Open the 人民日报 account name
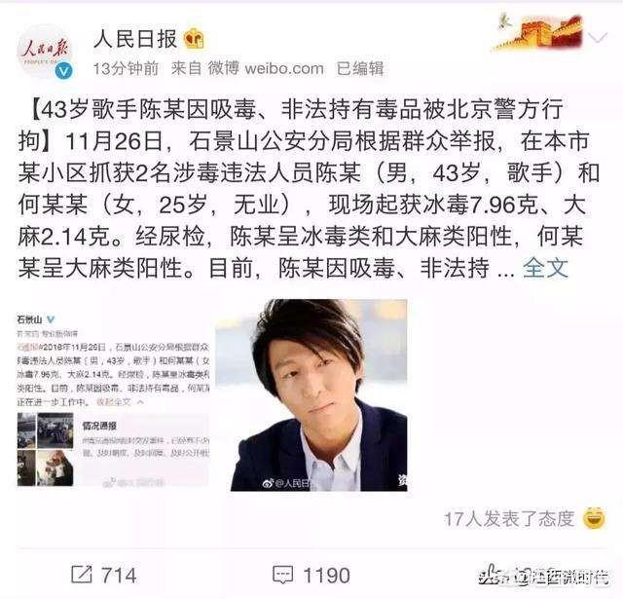 pyautogui.click(x=135, y=39)
